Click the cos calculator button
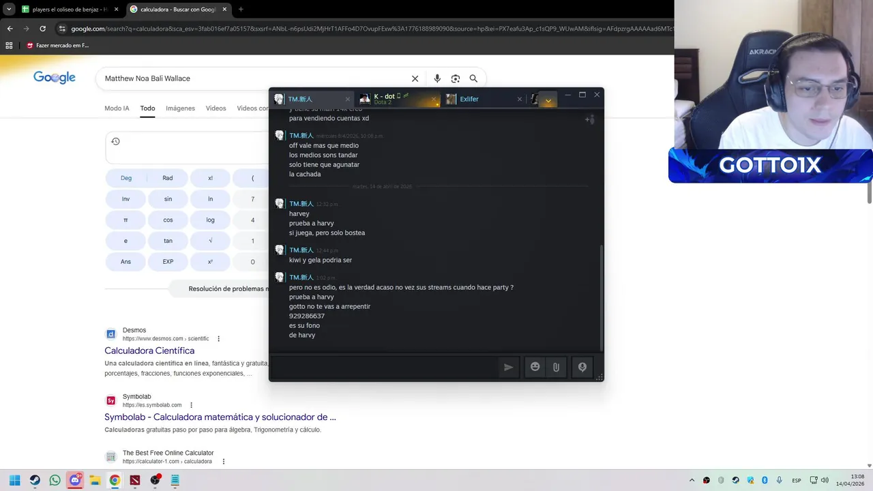Viewport: 873px width, 491px height. [x=168, y=220]
